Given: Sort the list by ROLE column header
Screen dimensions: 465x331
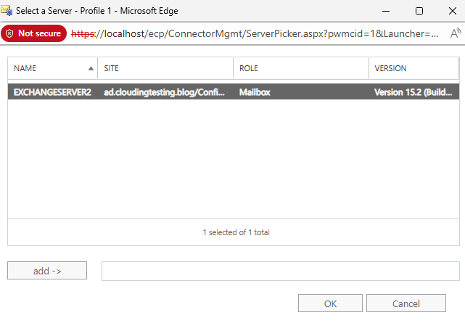Looking at the screenshot, I should [x=301, y=68].
